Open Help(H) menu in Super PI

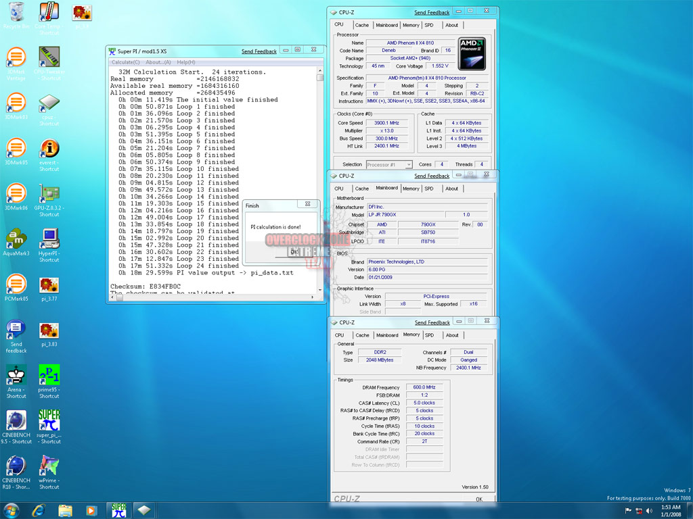tap(186, 62)
